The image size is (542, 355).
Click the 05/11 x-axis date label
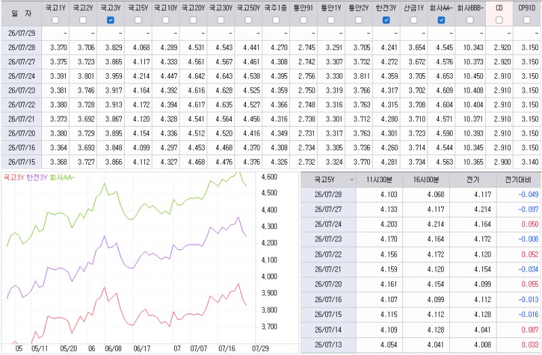coord(39,348)
